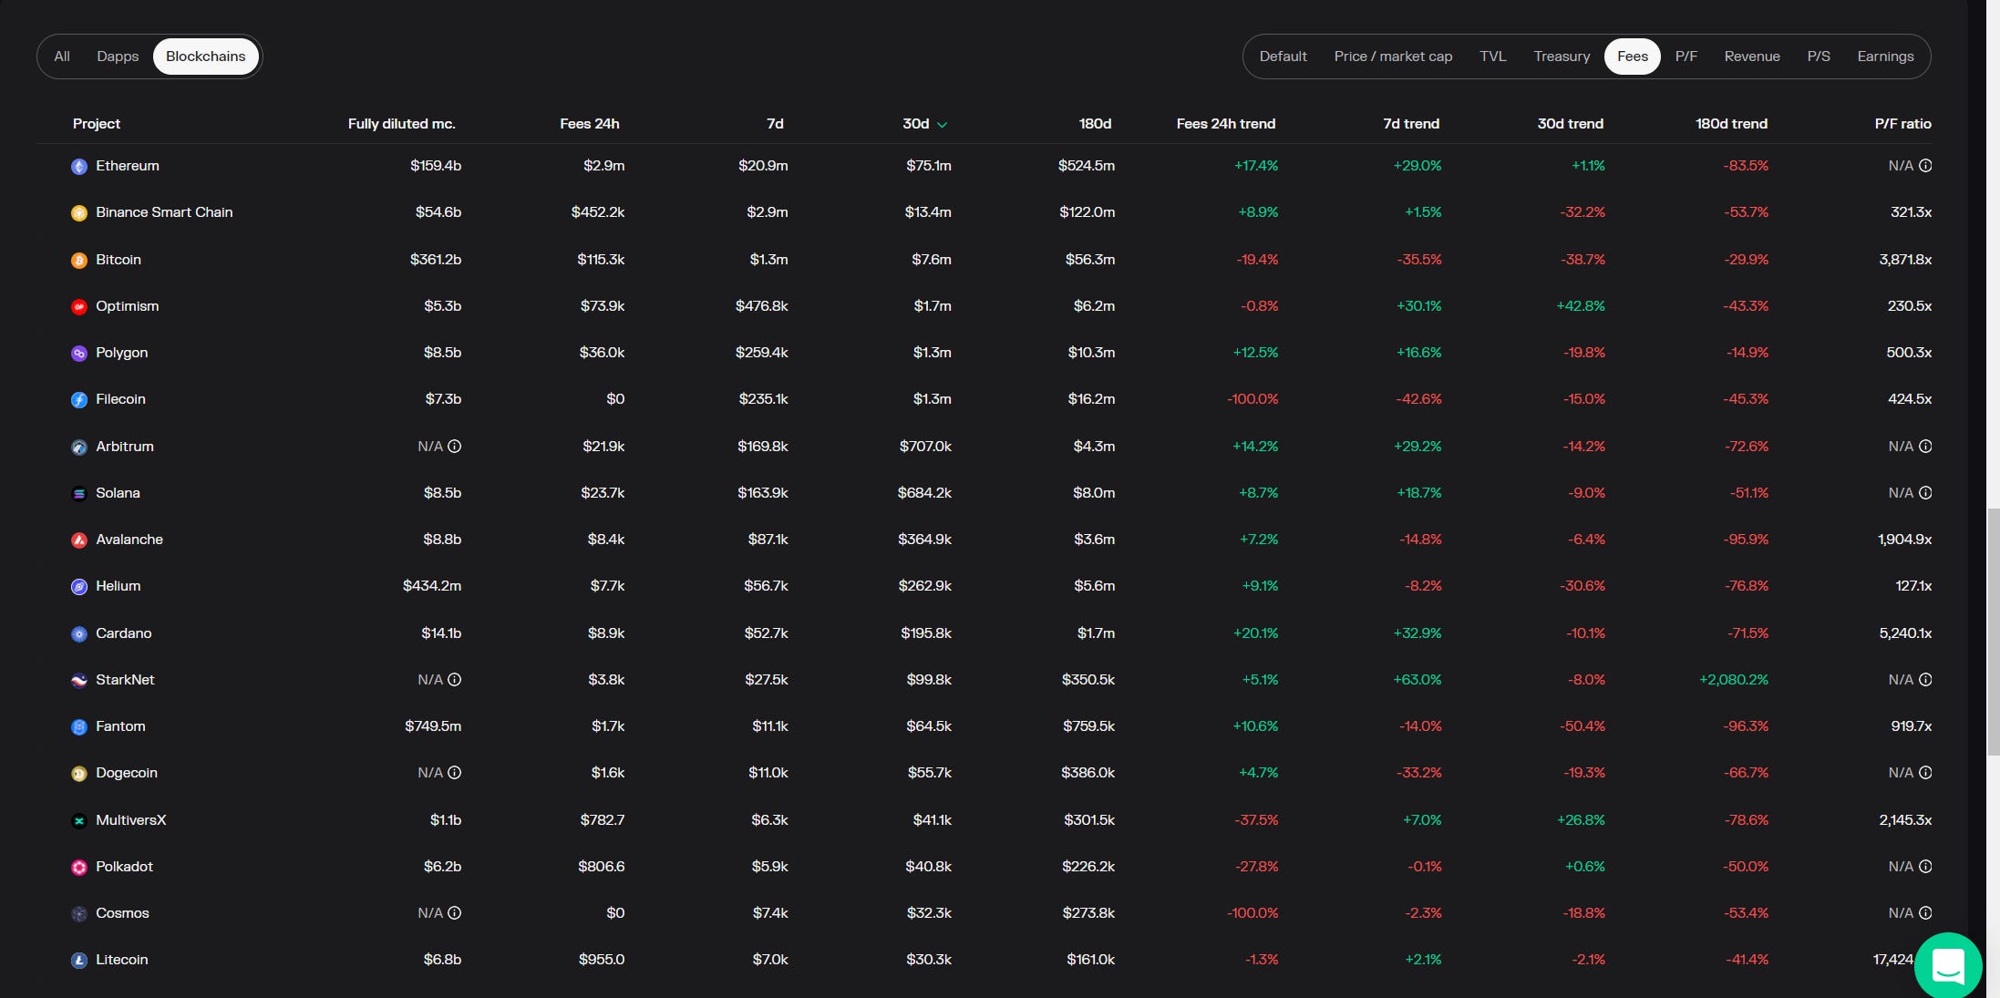Click the Arbitrum logo icon
2000x998 pixels.
(x=79, y=448)
